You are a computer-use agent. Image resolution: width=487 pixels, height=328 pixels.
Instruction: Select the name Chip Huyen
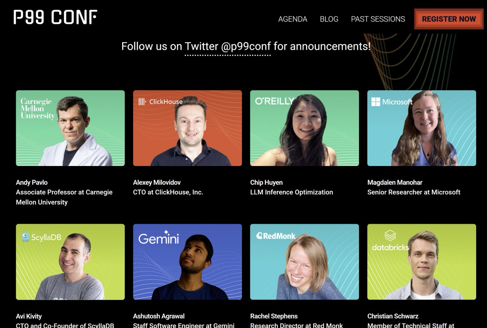pyautogui.click(x=267, y=182)
